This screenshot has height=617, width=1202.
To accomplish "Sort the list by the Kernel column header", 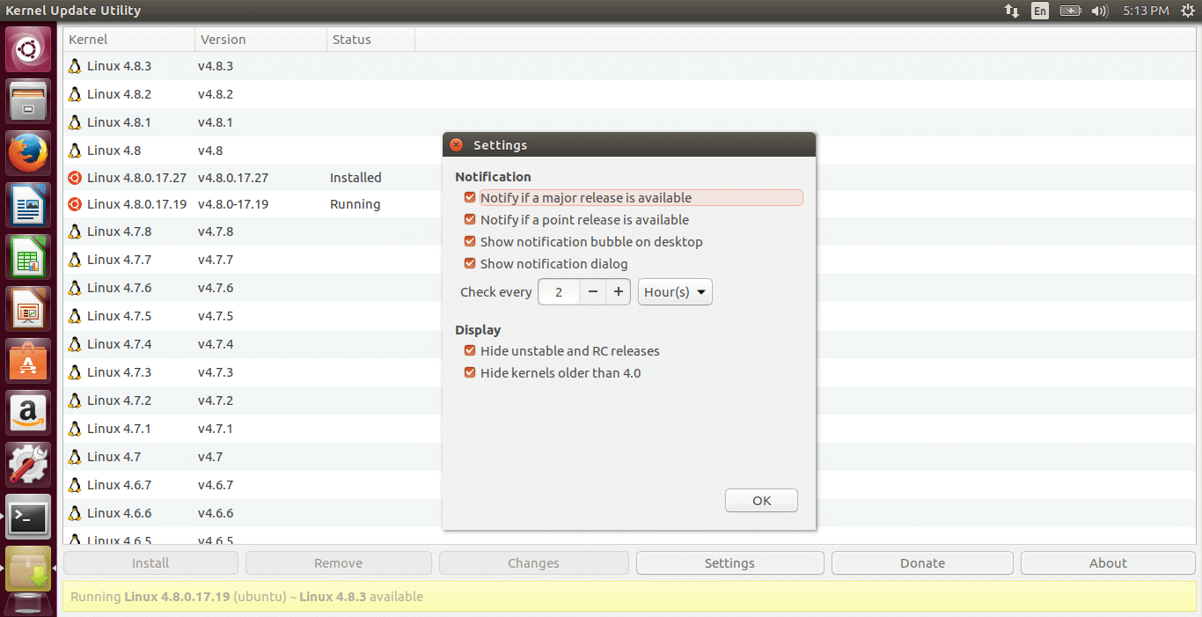I will 129,40.
